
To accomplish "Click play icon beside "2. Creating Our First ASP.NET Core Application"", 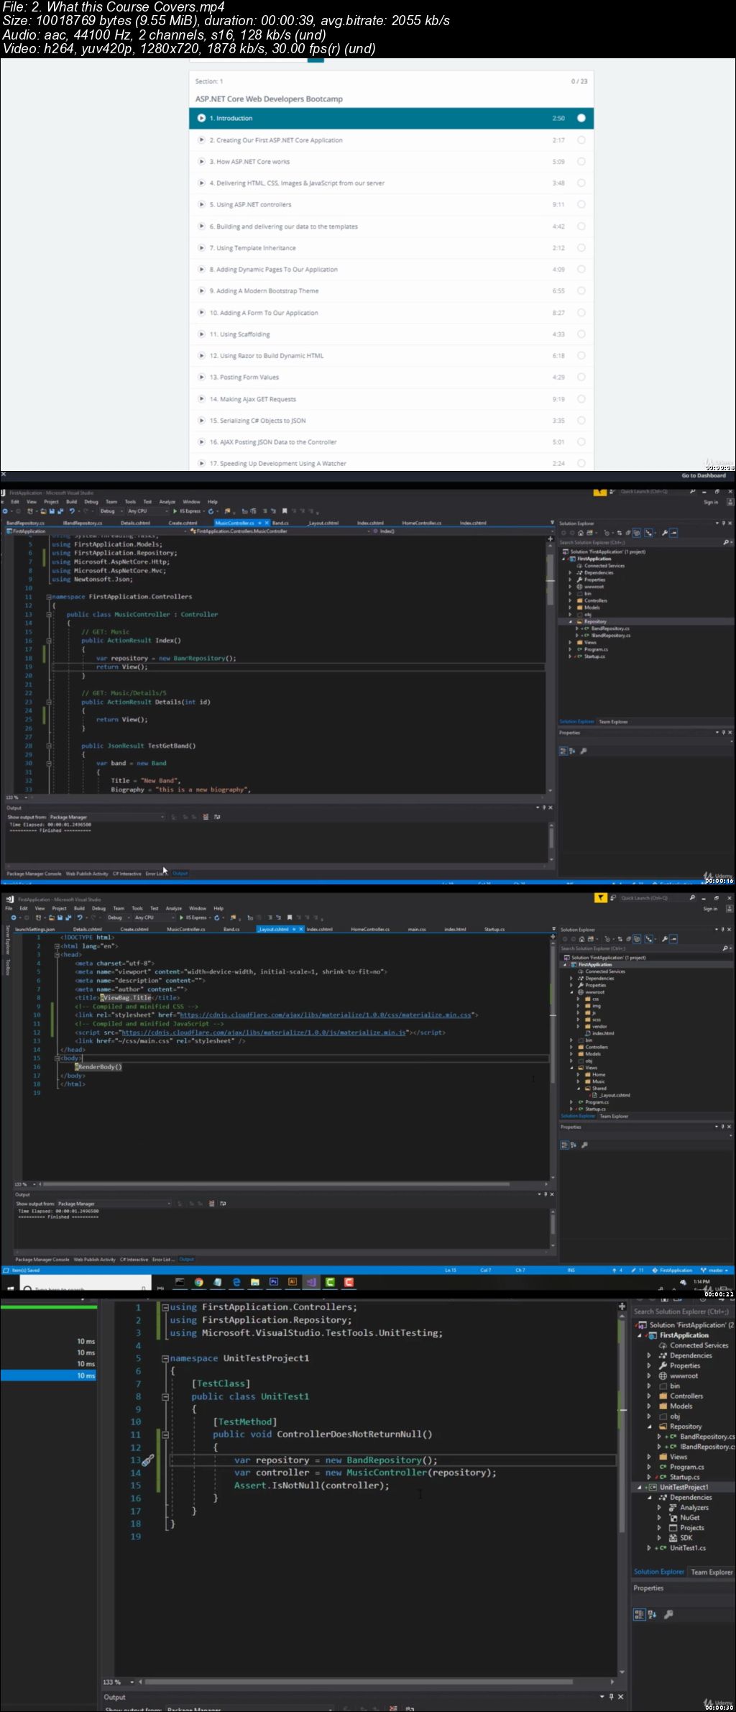I will click(x=202, y=140).
